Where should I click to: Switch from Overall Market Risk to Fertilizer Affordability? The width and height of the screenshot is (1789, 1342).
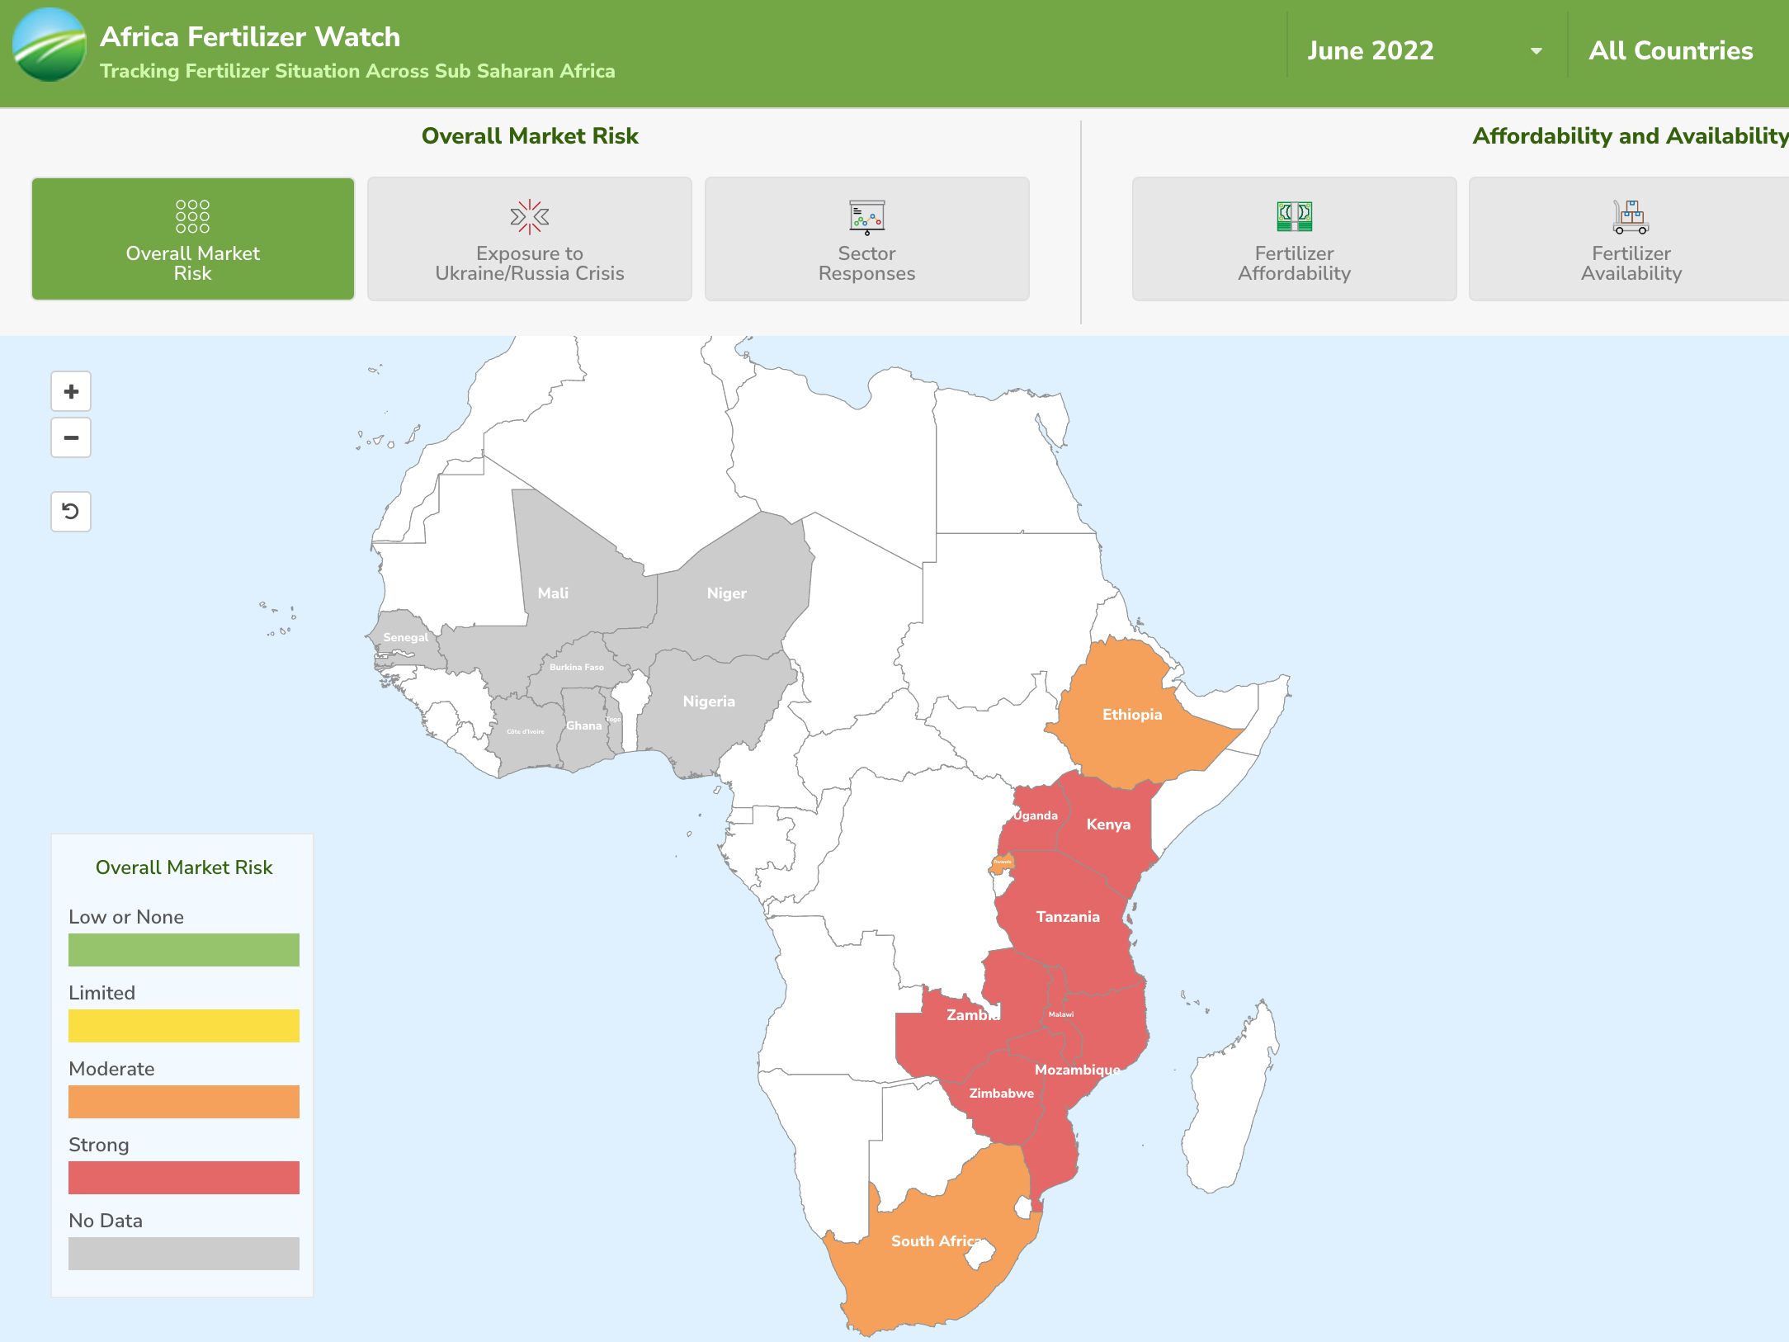pyautogui.click(x=1293, y=239)
